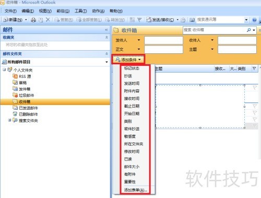This screenshot has height=198, width=261.
Task: Open the 前往(G) menu
Action: [x=63, y=11]
